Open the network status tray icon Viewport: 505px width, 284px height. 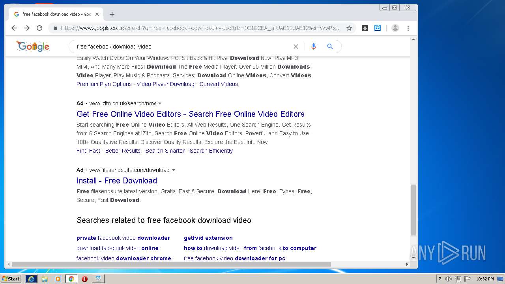click(x=458, y=279)
